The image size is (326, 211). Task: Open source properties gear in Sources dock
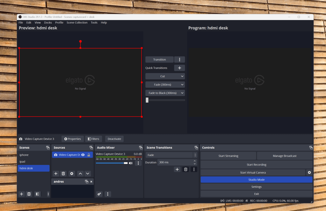(x=72, y=174)
